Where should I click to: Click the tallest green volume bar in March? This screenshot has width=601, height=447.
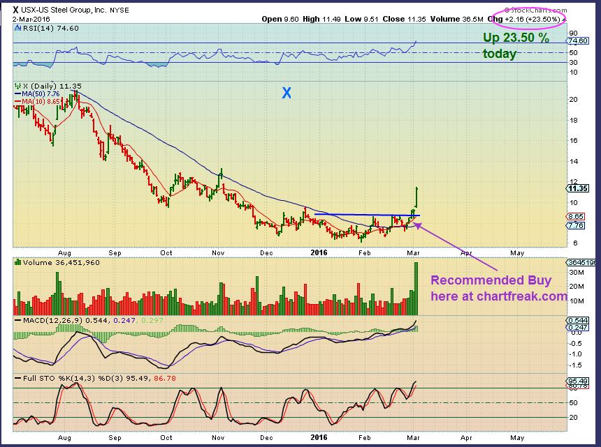[416, 288]
